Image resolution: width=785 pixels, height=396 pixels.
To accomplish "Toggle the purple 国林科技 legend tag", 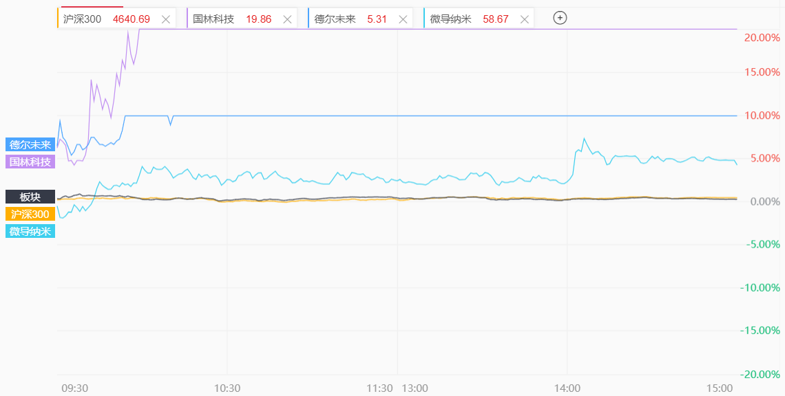I will [30, 162].
